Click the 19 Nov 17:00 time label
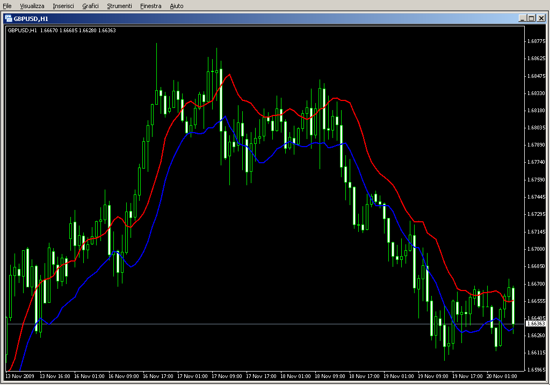This screenshot has height=385, width=550. (x=467, y=376)
